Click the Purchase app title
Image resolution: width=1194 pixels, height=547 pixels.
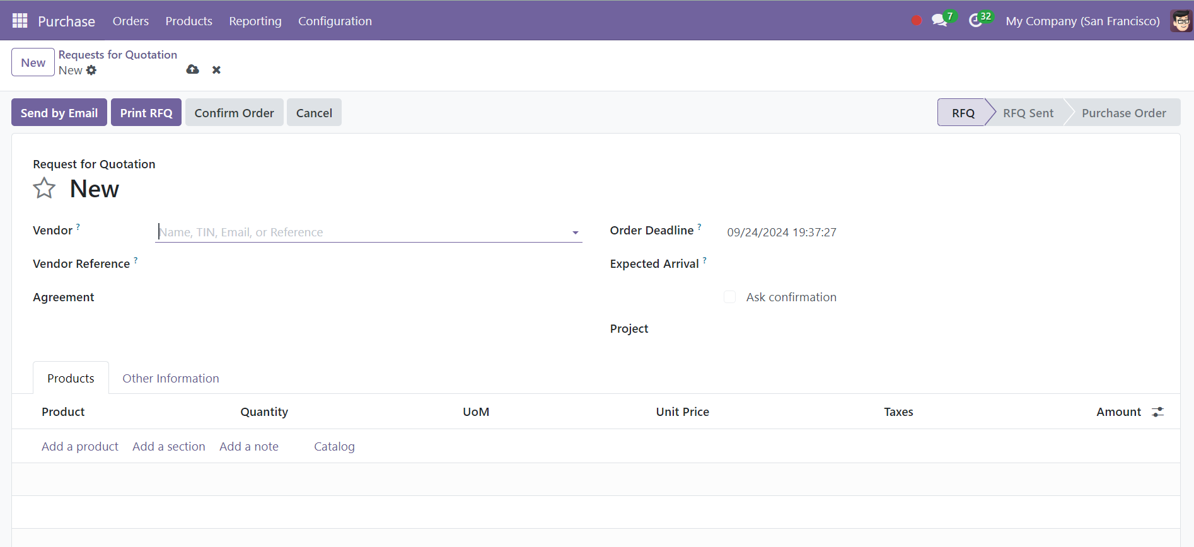click(66, 21)
